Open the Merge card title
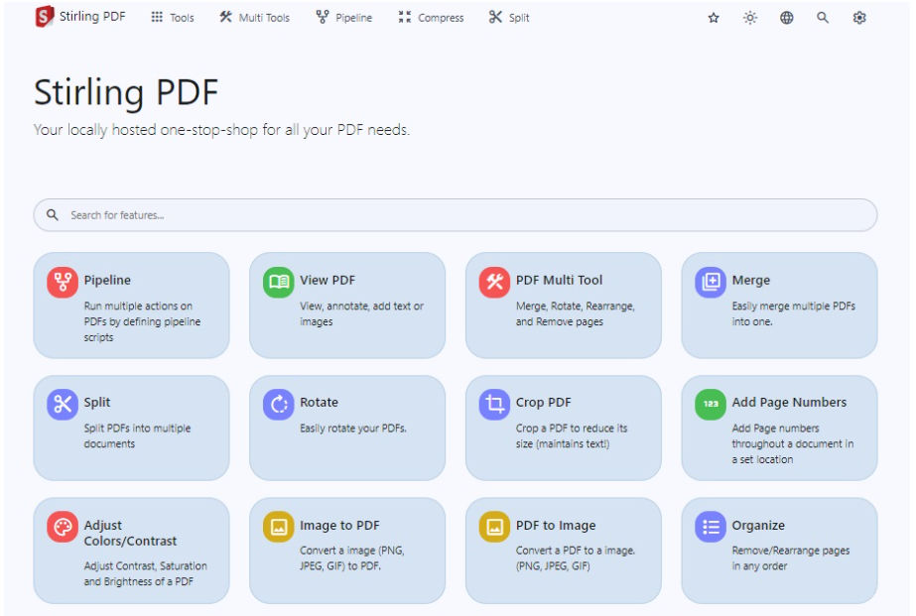Screen dimensions: 916x616 pyautogui.click(x=751, y=281)
